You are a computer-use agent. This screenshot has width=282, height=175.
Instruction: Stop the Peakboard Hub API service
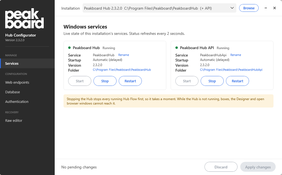click(212, 81)
